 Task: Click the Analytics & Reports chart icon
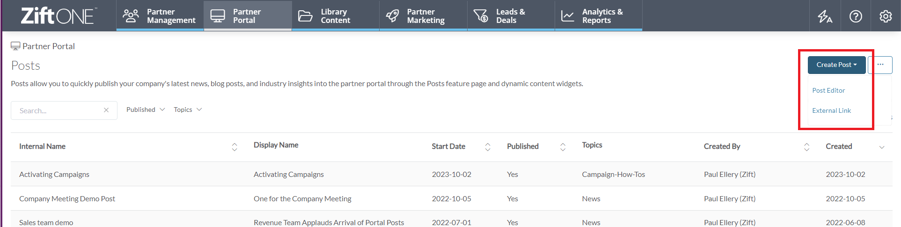(567, 16)
